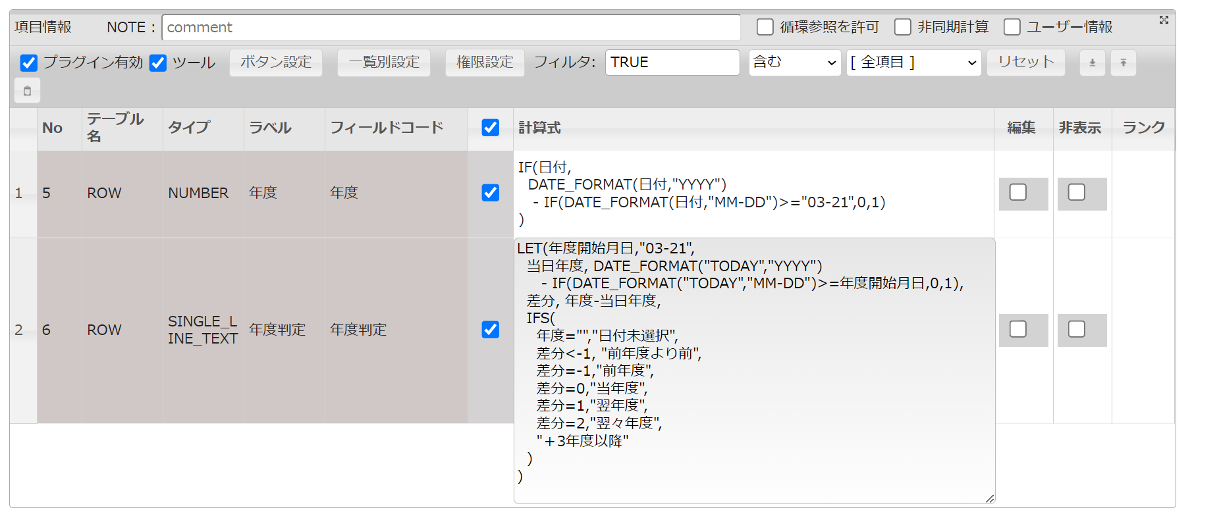
Task: Click the 年度 field code cell
Action: pos(396,194)
